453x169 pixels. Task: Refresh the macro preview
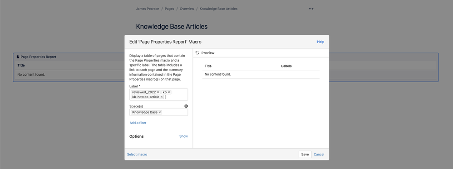point(197,53)
